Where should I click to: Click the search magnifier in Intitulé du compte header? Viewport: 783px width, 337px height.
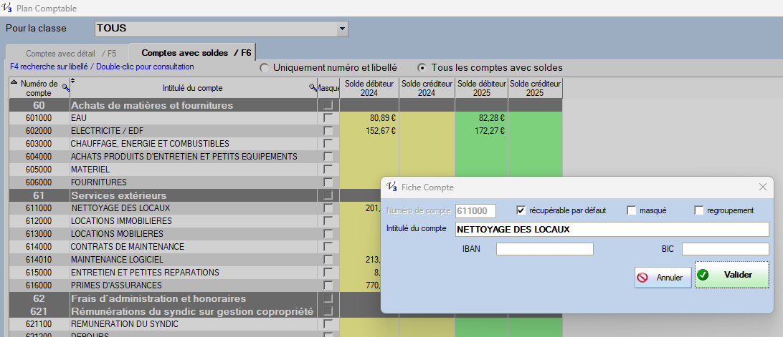(x=313, y=88)
